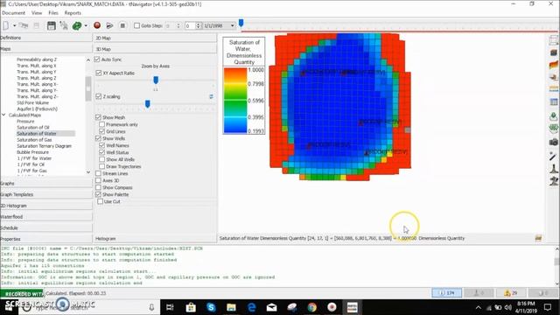Screen dimensions: 560x315
Task: Open the 1/1/1998 date dropdown
Action: [x=232, y=25]
